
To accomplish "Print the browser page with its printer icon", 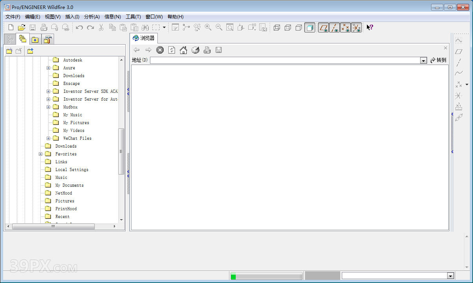I will tap(207, 50).
